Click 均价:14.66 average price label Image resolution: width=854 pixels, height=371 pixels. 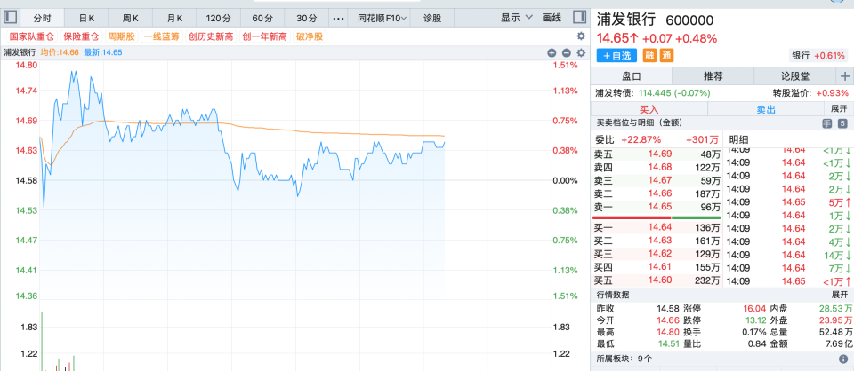(60, 52)
